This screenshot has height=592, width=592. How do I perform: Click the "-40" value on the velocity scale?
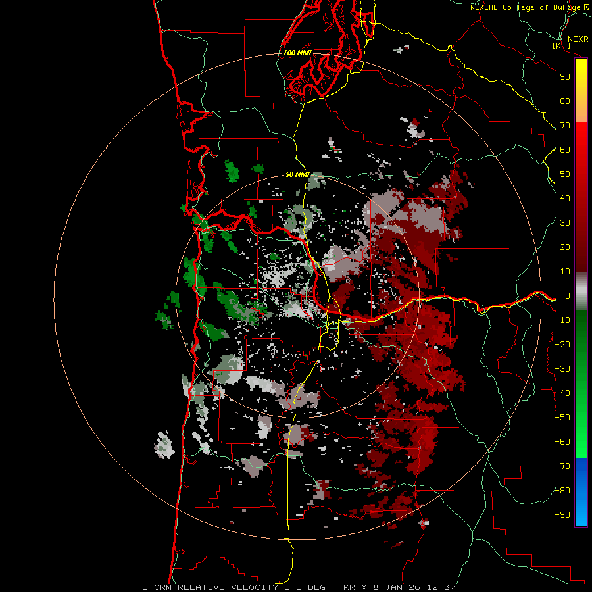click(x=562, y=393)
